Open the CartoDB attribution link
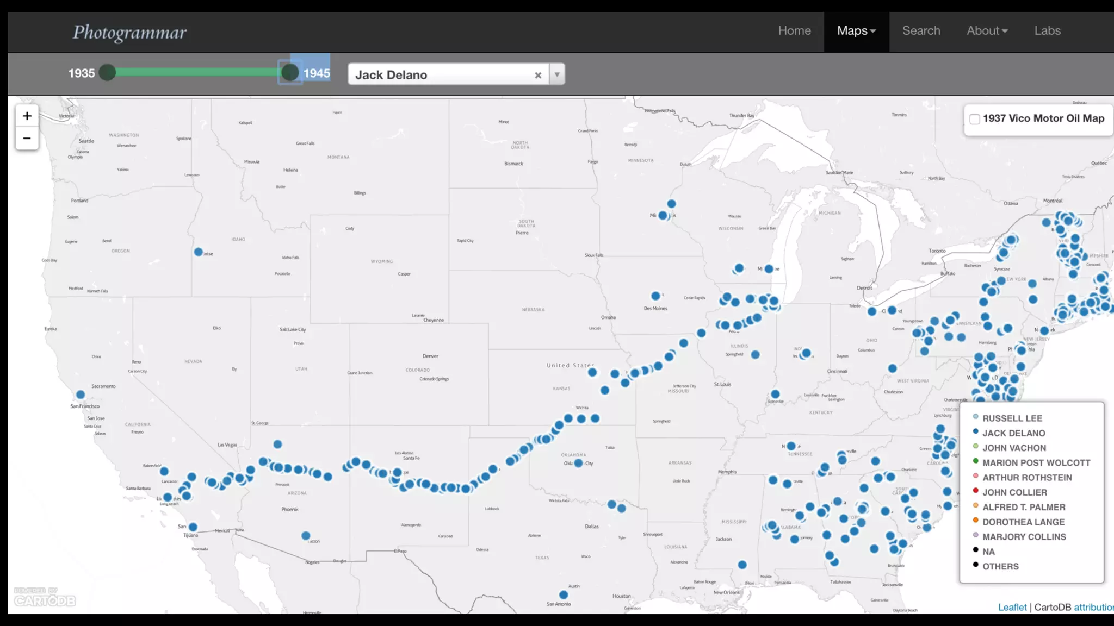Image resolution: width=1114 pixels, height=626 pixels. coord(1093,607)
